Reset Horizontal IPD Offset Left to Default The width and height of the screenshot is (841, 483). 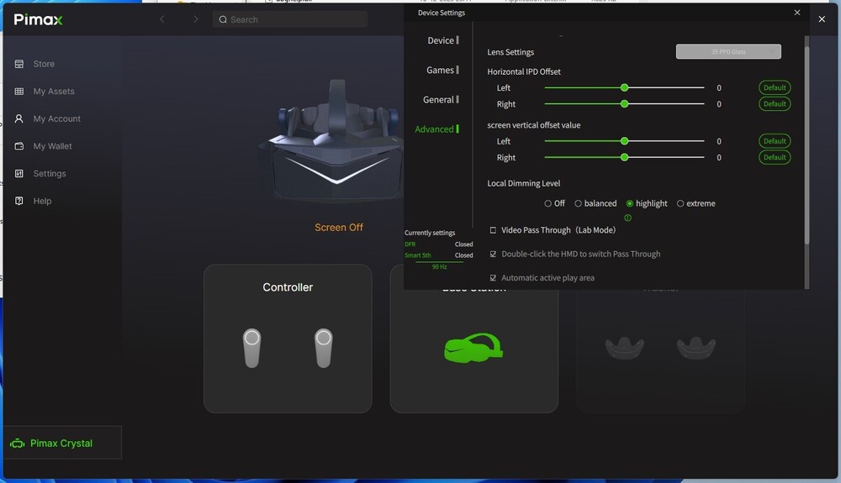tap(775, 87)
